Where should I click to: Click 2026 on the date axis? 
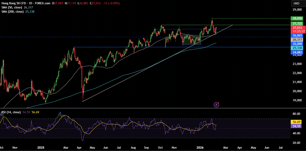pos(199,148)
